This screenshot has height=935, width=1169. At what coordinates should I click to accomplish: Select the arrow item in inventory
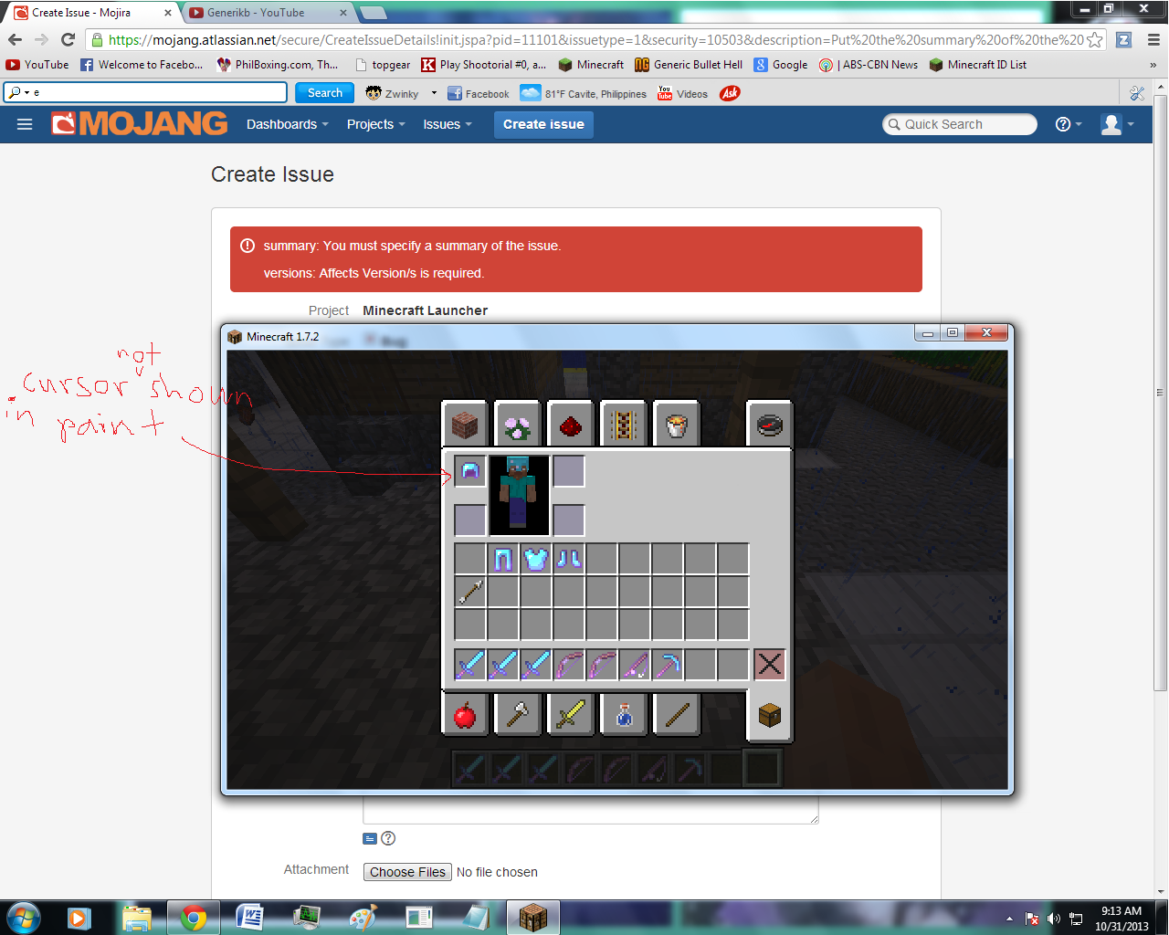tap(470, 592)
